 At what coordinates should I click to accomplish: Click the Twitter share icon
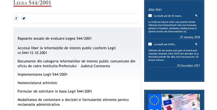pyautogui.click(x=24, y=18)
